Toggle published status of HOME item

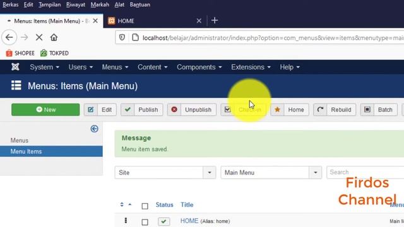pyautogui.click(x=164, y=221)
